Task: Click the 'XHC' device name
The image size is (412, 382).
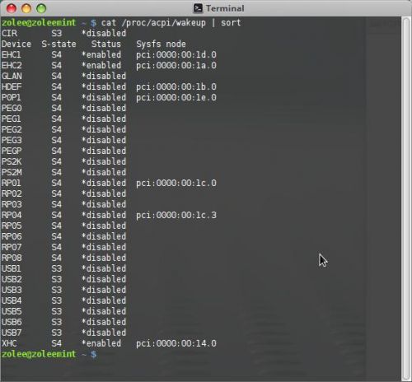Action: click(9, 343)
